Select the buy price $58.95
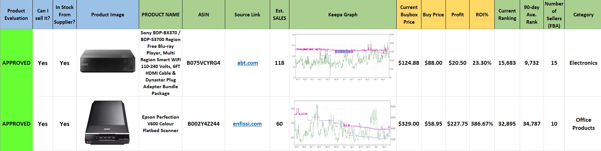601x151 pixels. coord(433,124)
